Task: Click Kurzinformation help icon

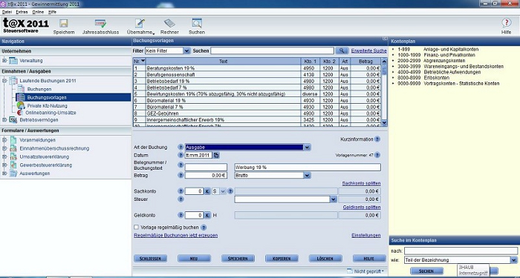Action: (x=377, y=139)
